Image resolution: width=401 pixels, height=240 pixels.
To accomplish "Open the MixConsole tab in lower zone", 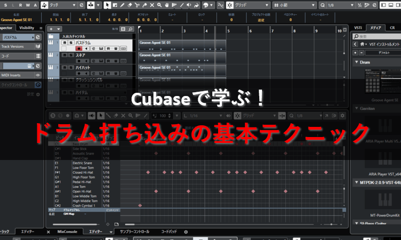I will pos(68,232).
